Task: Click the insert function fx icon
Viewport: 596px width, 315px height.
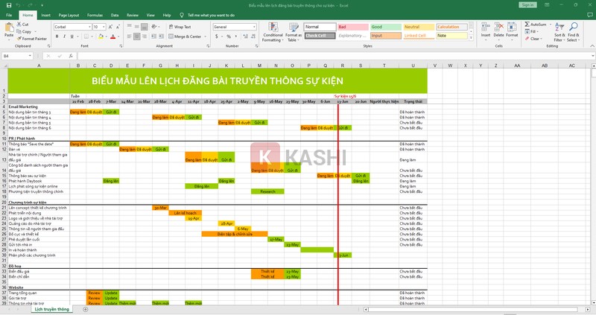Action: pyautogui.click(x=71, y=56)
